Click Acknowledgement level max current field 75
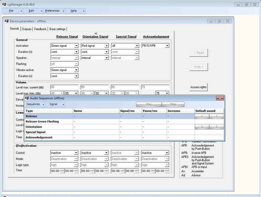 pos(155,87)
